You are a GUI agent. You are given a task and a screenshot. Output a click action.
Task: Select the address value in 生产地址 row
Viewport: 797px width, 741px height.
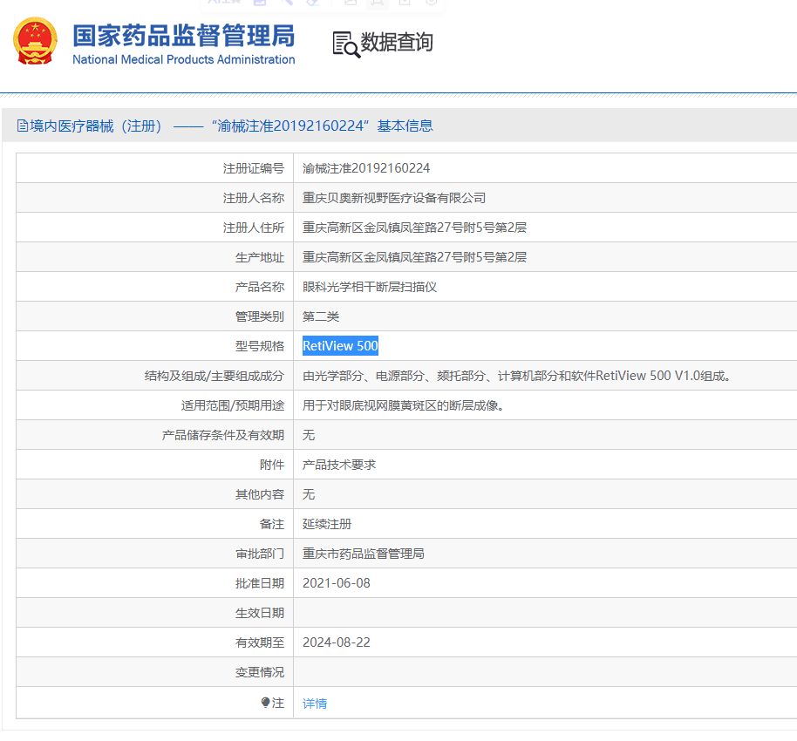414,257
